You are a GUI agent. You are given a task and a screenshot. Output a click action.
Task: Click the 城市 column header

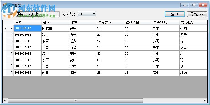point(83,23)
